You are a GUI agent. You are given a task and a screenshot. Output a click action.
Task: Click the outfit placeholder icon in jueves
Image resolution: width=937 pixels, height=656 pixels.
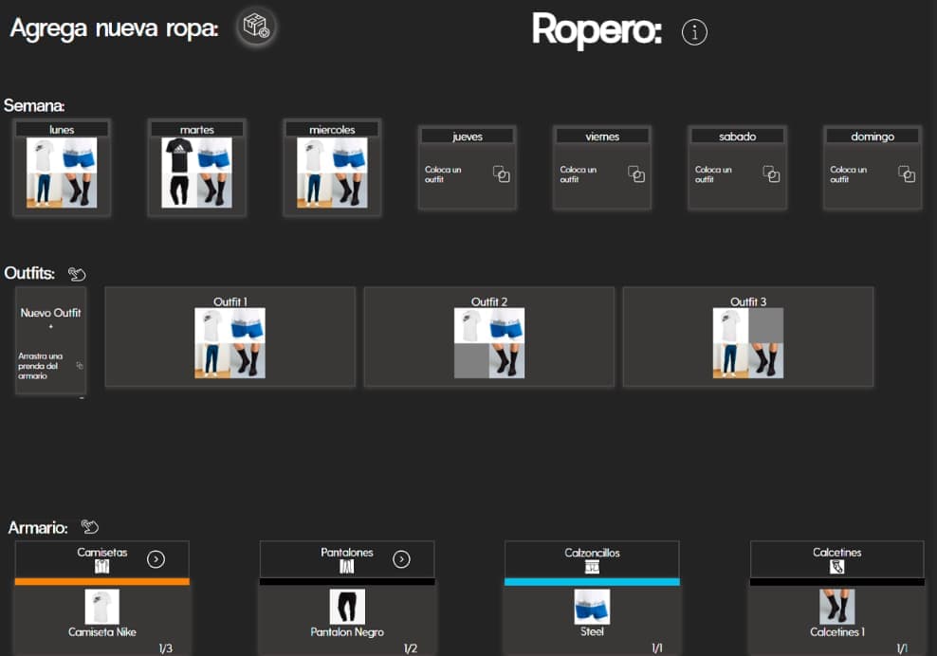click(x=502, y=174)
